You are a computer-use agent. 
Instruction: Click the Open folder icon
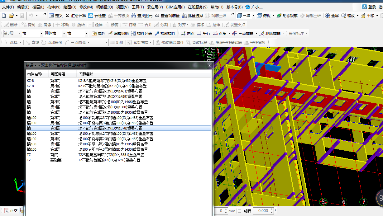(11, 16)
